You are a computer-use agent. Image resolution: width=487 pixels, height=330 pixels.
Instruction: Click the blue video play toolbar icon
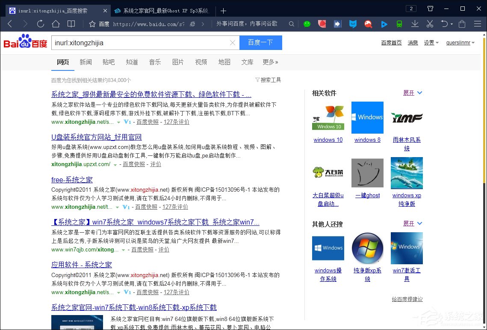coord(384,24)
